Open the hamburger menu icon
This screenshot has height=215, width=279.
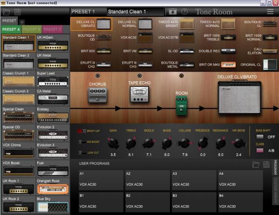pyautogui.click(x=270, y=12)
